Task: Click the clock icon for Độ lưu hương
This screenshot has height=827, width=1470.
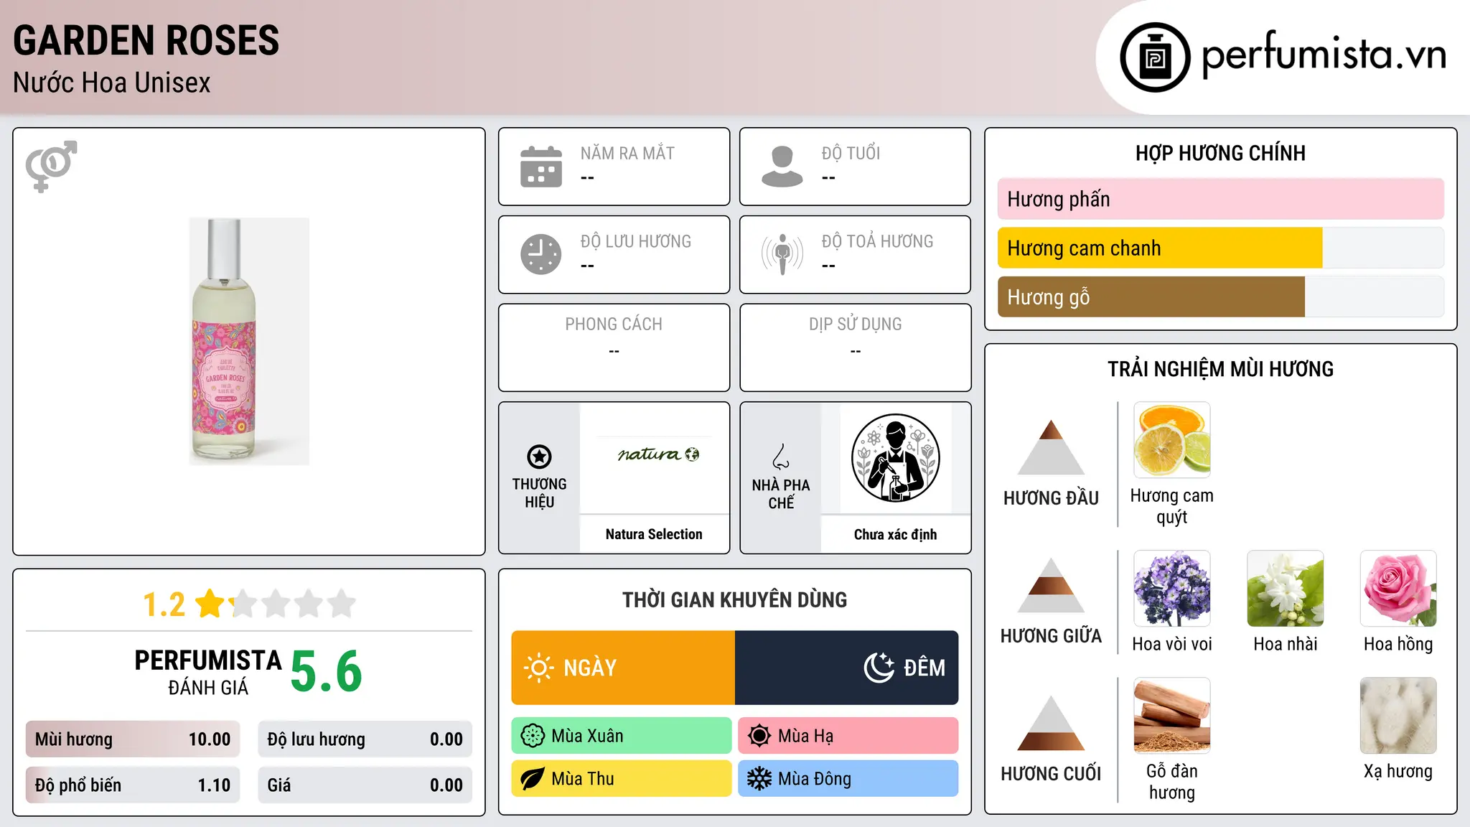Action: 541,254
